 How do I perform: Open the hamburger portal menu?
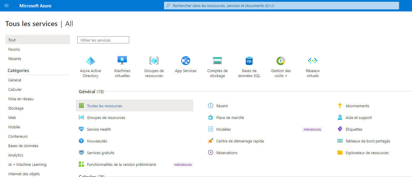click(6, 6)
